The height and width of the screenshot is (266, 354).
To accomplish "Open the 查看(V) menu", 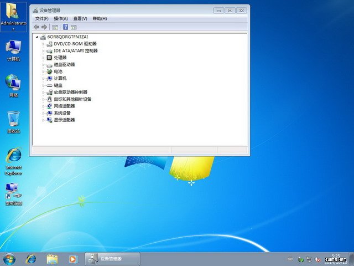I will (x=80, y=18).
